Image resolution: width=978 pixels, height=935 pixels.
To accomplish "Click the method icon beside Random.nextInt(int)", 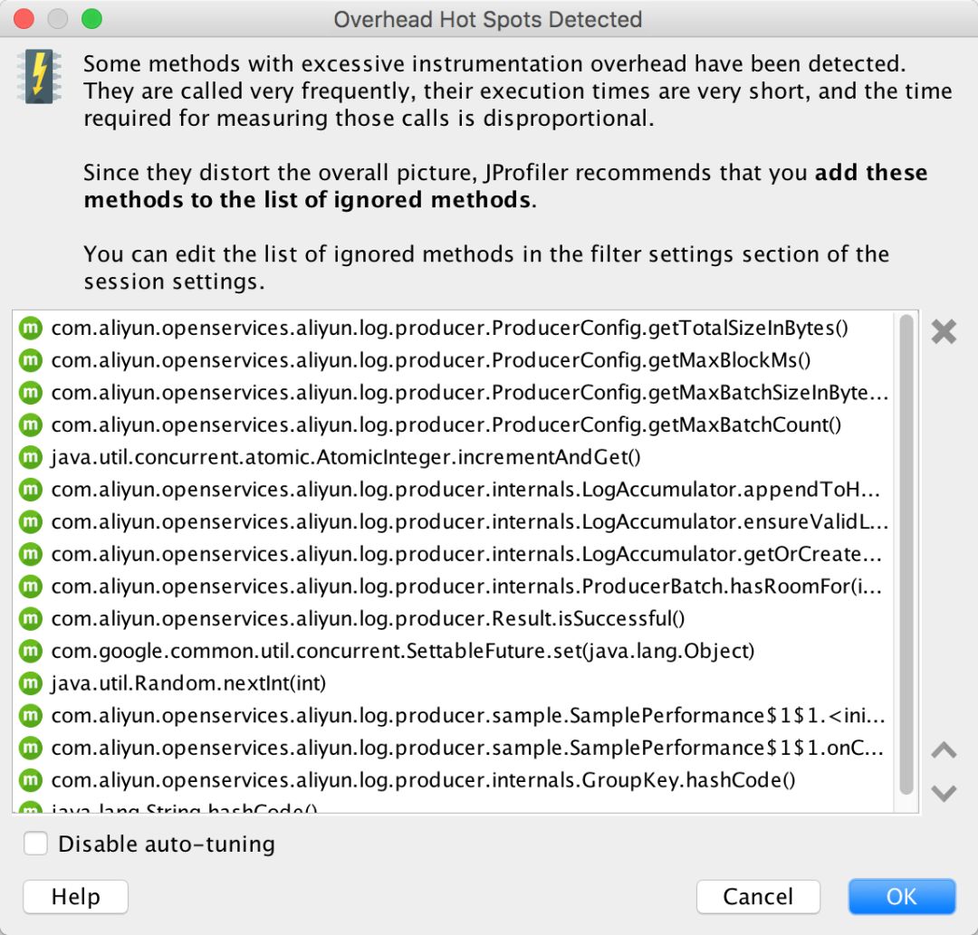I will 32,682.
